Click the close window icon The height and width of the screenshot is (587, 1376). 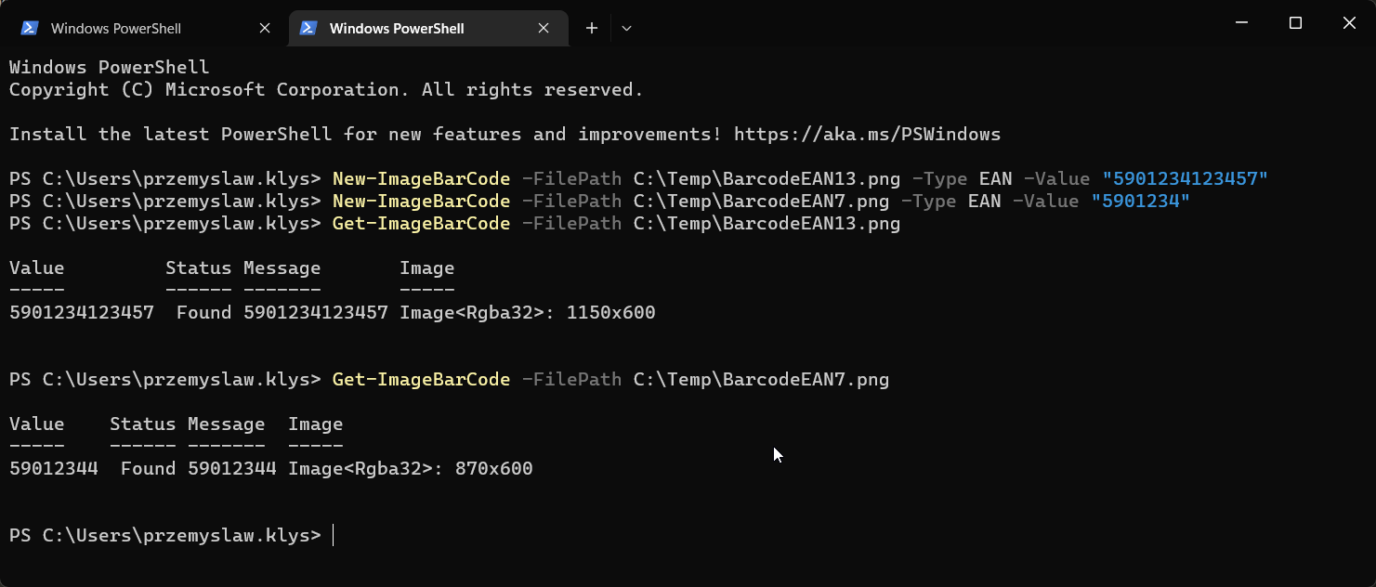[x=1349, y=22]
